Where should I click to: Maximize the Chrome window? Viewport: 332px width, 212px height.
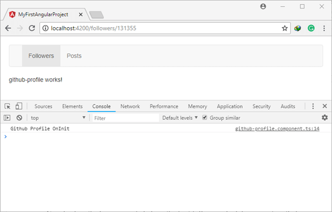click(x=302, y=6)
